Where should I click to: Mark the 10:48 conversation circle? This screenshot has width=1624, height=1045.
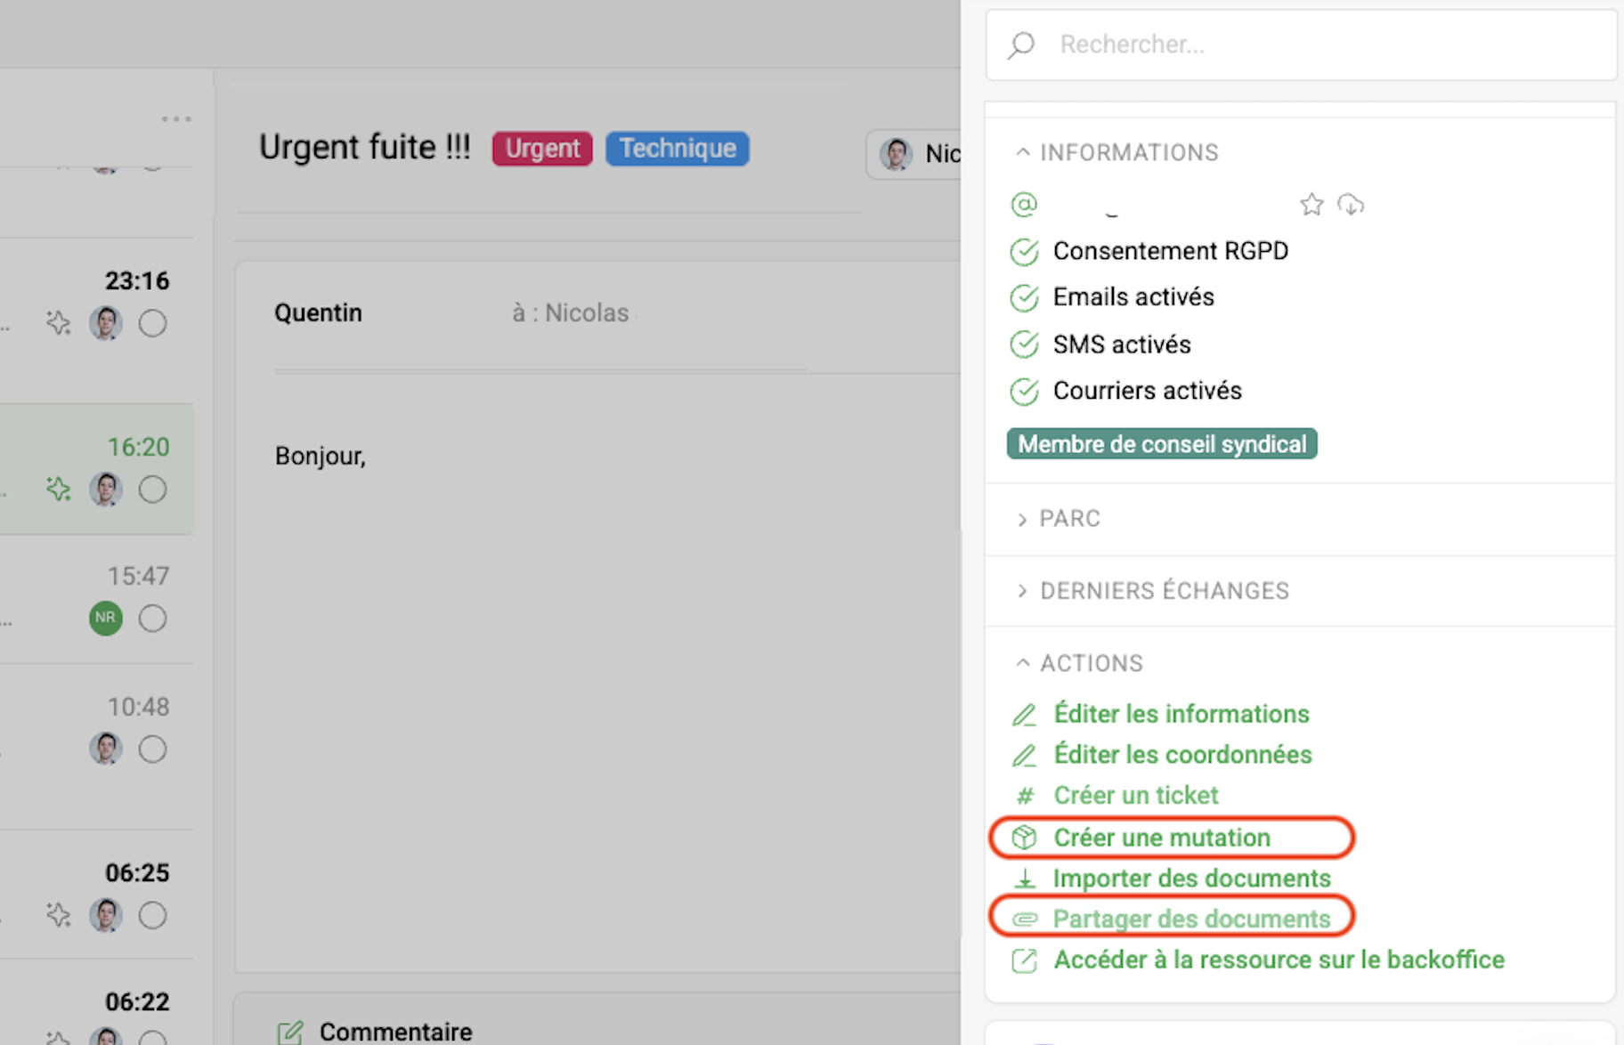tap(152, 749)
